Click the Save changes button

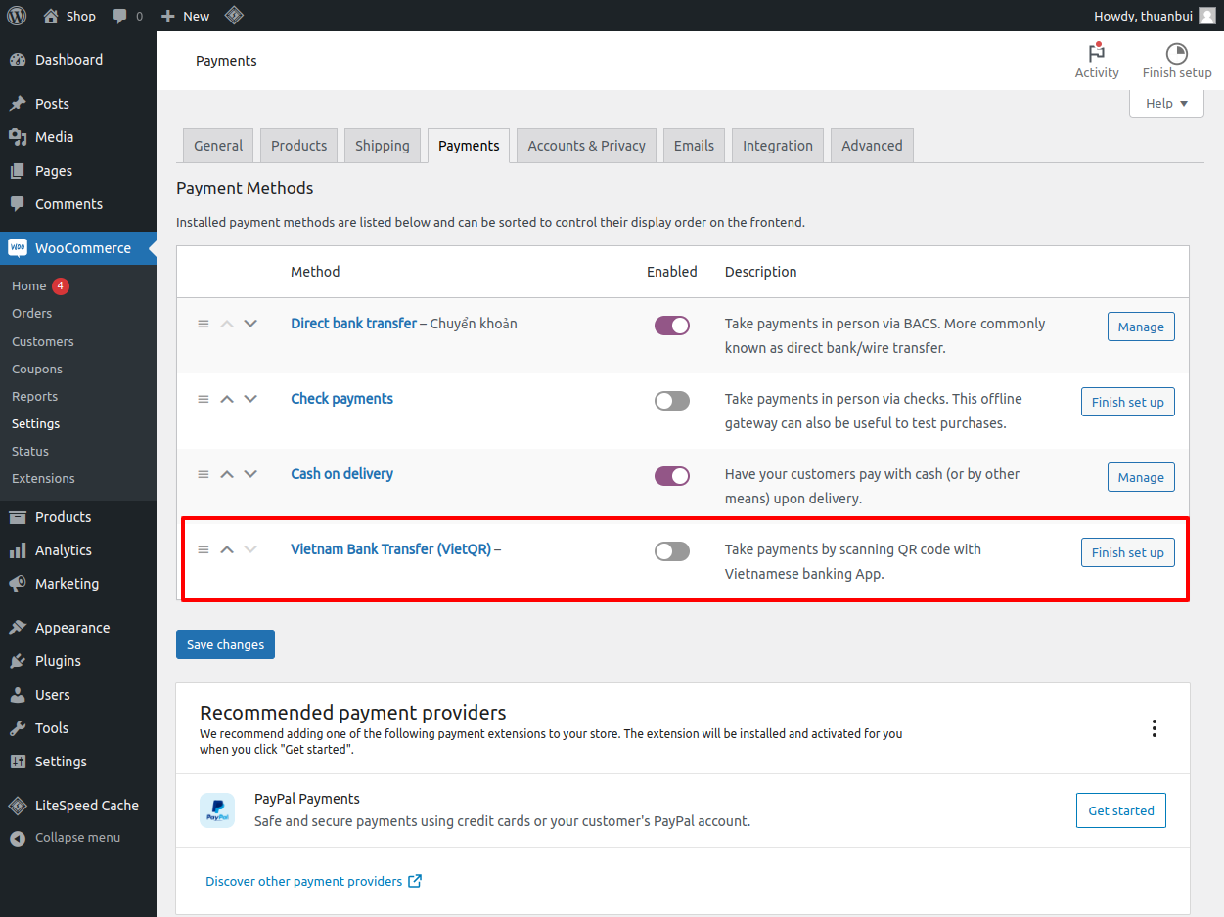pos(225,644)
